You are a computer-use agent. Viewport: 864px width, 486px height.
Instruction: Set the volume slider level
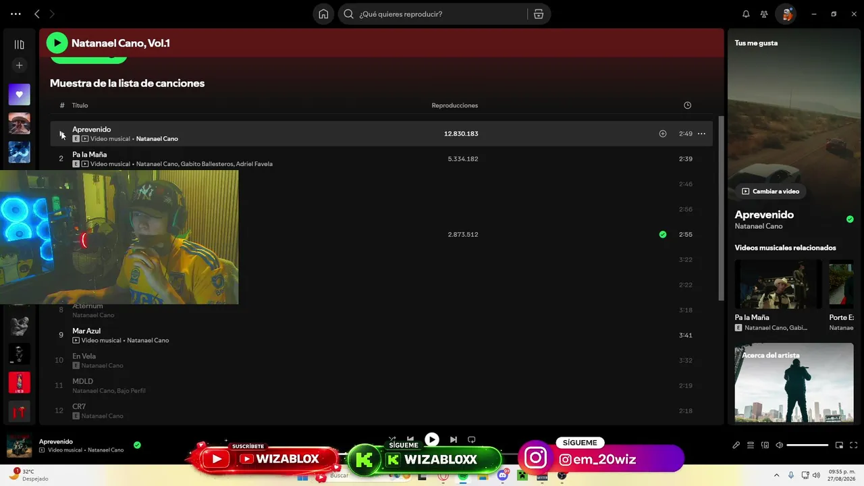(x=807, y=446)
